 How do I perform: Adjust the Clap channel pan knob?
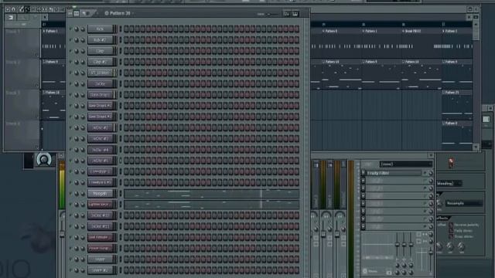[77, 51]
